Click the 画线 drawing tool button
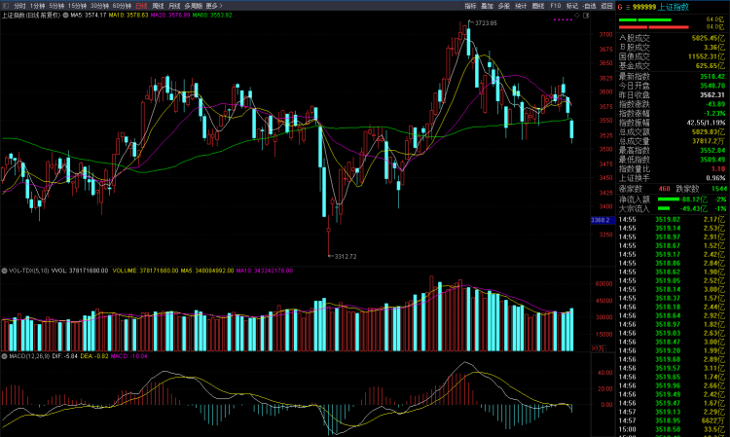 538,6
